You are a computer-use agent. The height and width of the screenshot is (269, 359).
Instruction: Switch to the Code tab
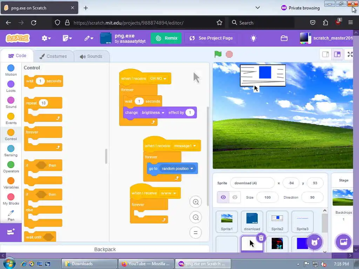click(x=17, y=56)
